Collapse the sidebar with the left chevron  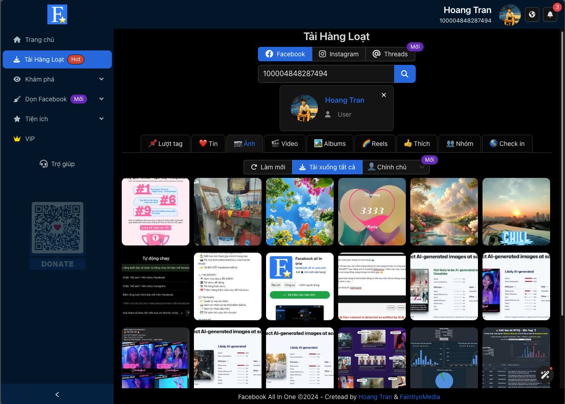[x=57, y=395]
